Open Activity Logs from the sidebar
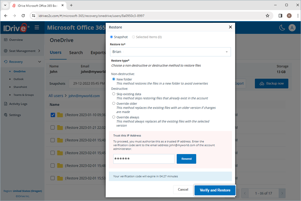The height and width of the screenshot is (201, 301). 18,104
